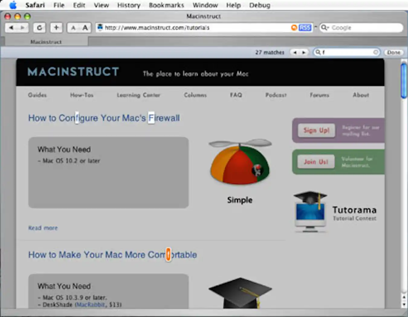The image size is (408, 317).
Task: Select the Macinstruct tab
Action: click(45, 42)
